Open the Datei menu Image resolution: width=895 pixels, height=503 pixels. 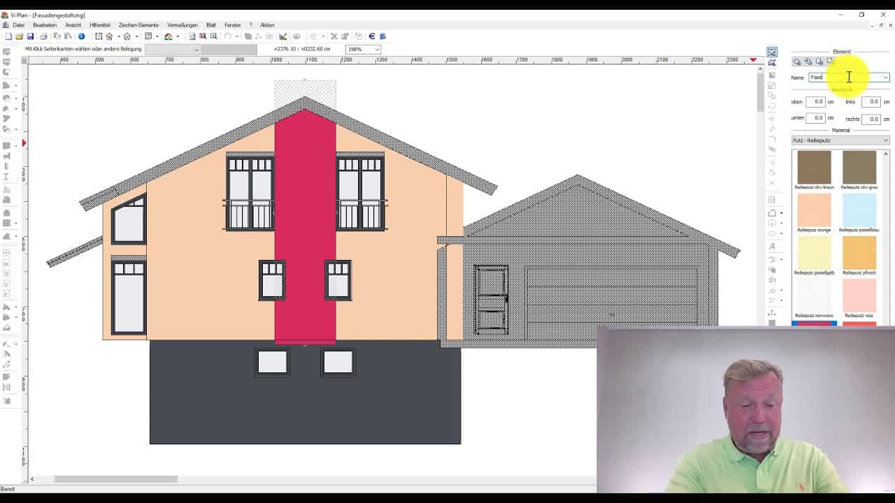tap(19, 24)
